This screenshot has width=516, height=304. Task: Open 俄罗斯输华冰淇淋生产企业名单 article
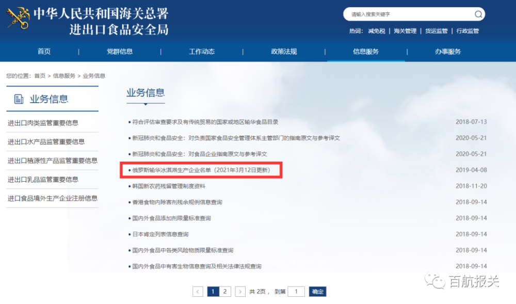pos(201,170)
